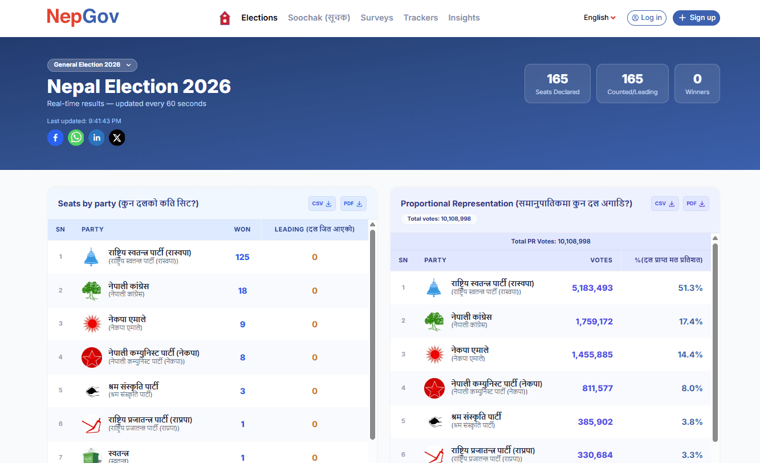Click the Total votes: 10,108,998 badge
Viewport: 760px width, 463px height.
[x=439, y=219]
